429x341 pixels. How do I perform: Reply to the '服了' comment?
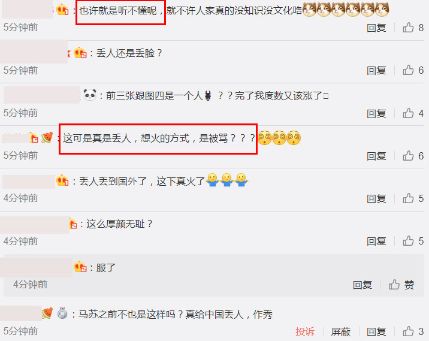(x=362, y=285)
